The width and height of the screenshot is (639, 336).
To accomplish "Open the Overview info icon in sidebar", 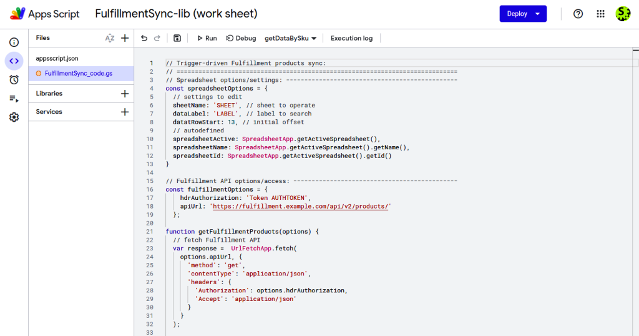I will 14,42.
